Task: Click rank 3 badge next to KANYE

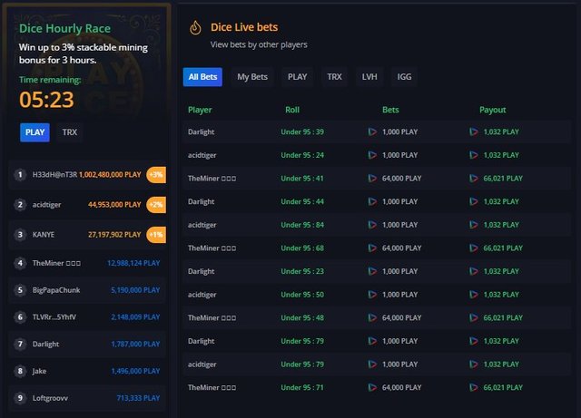Action: point(20,235)
